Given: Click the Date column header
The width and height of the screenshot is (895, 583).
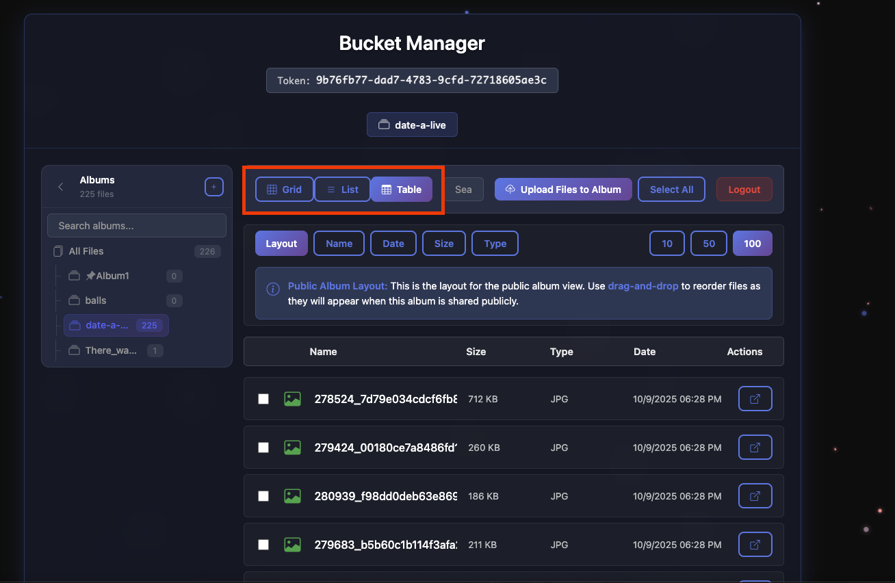Looking at the screenshot, I should point(645,352).
